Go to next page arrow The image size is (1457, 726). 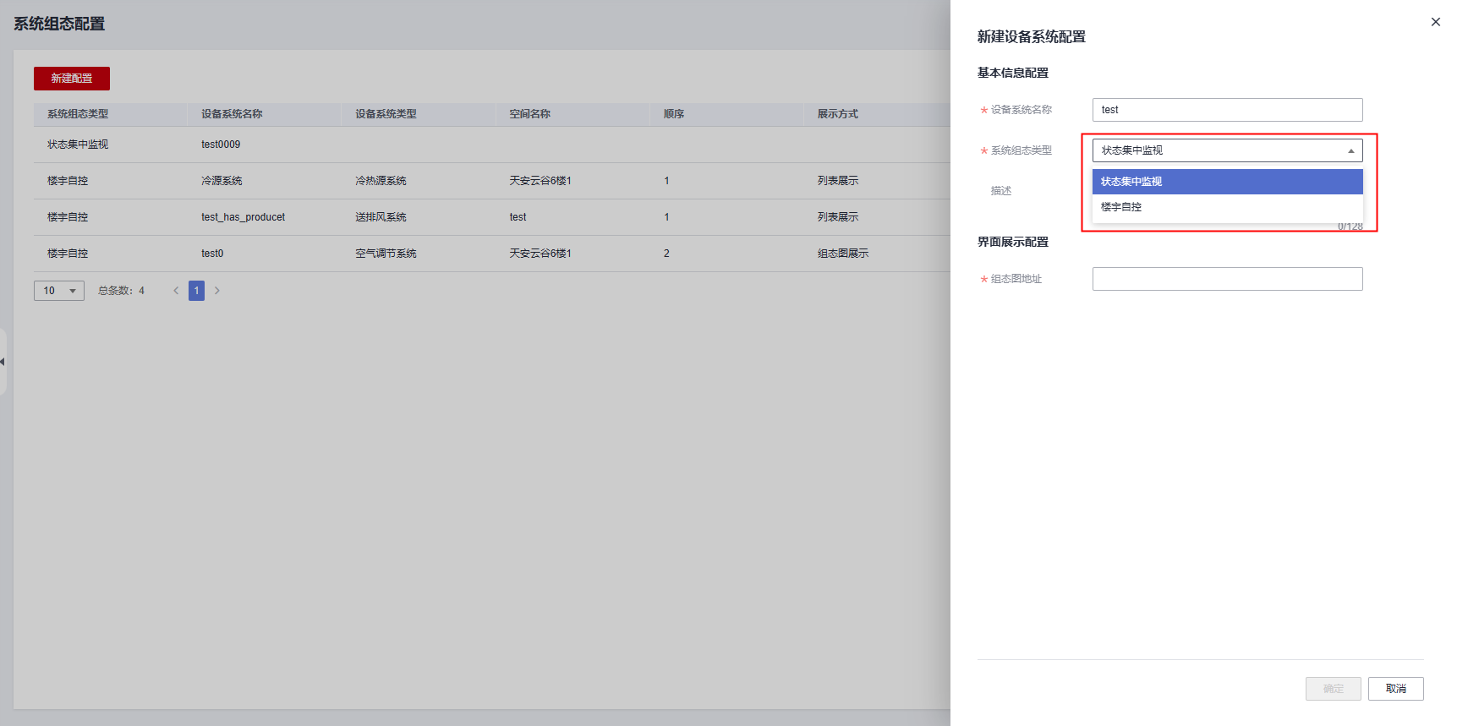point(217,291)
